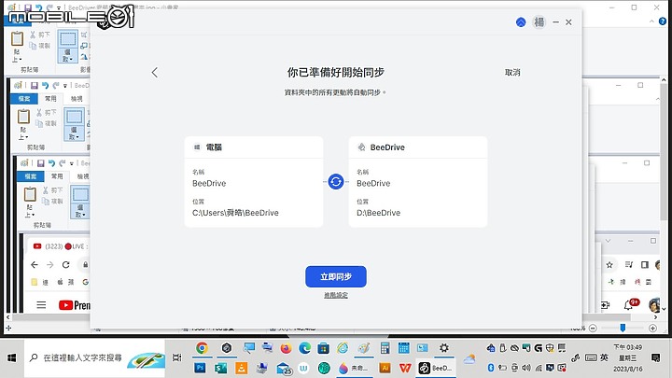Click the taskbar search box

[x=94, y=357]
